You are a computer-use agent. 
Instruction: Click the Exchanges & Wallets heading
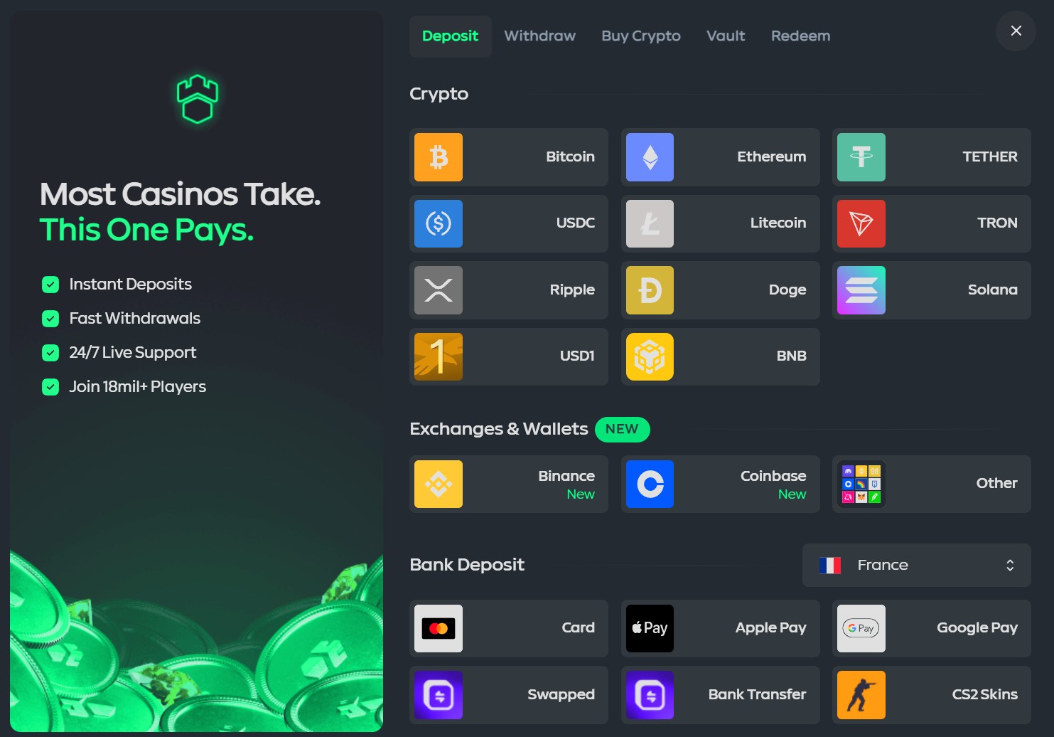pyautogui.click(x=499, y=429)
